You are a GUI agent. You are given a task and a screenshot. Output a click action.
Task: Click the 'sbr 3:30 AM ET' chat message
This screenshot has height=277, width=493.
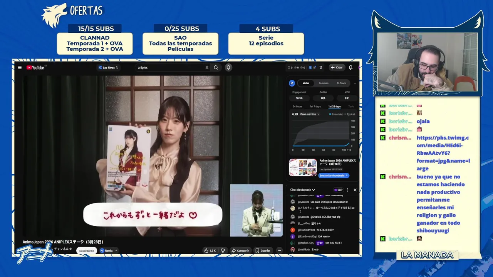coord(334,243)
